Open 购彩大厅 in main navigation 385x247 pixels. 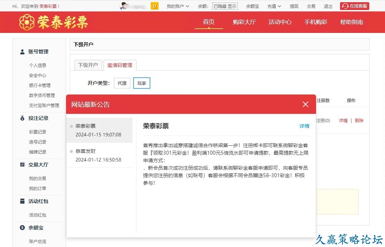point(244,22)
